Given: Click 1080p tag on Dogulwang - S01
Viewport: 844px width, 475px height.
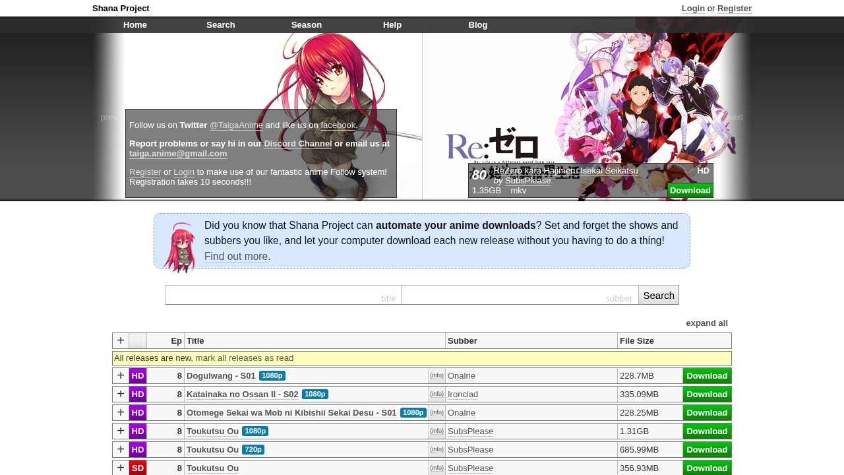Looking at the screenshot, I should (x=272, y=376).
